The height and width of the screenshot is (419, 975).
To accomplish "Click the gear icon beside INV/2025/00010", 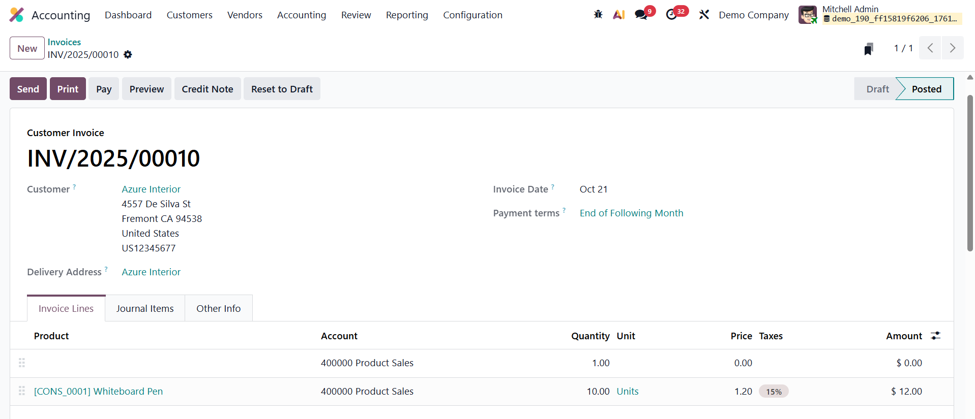I will [x=128, y=54].
